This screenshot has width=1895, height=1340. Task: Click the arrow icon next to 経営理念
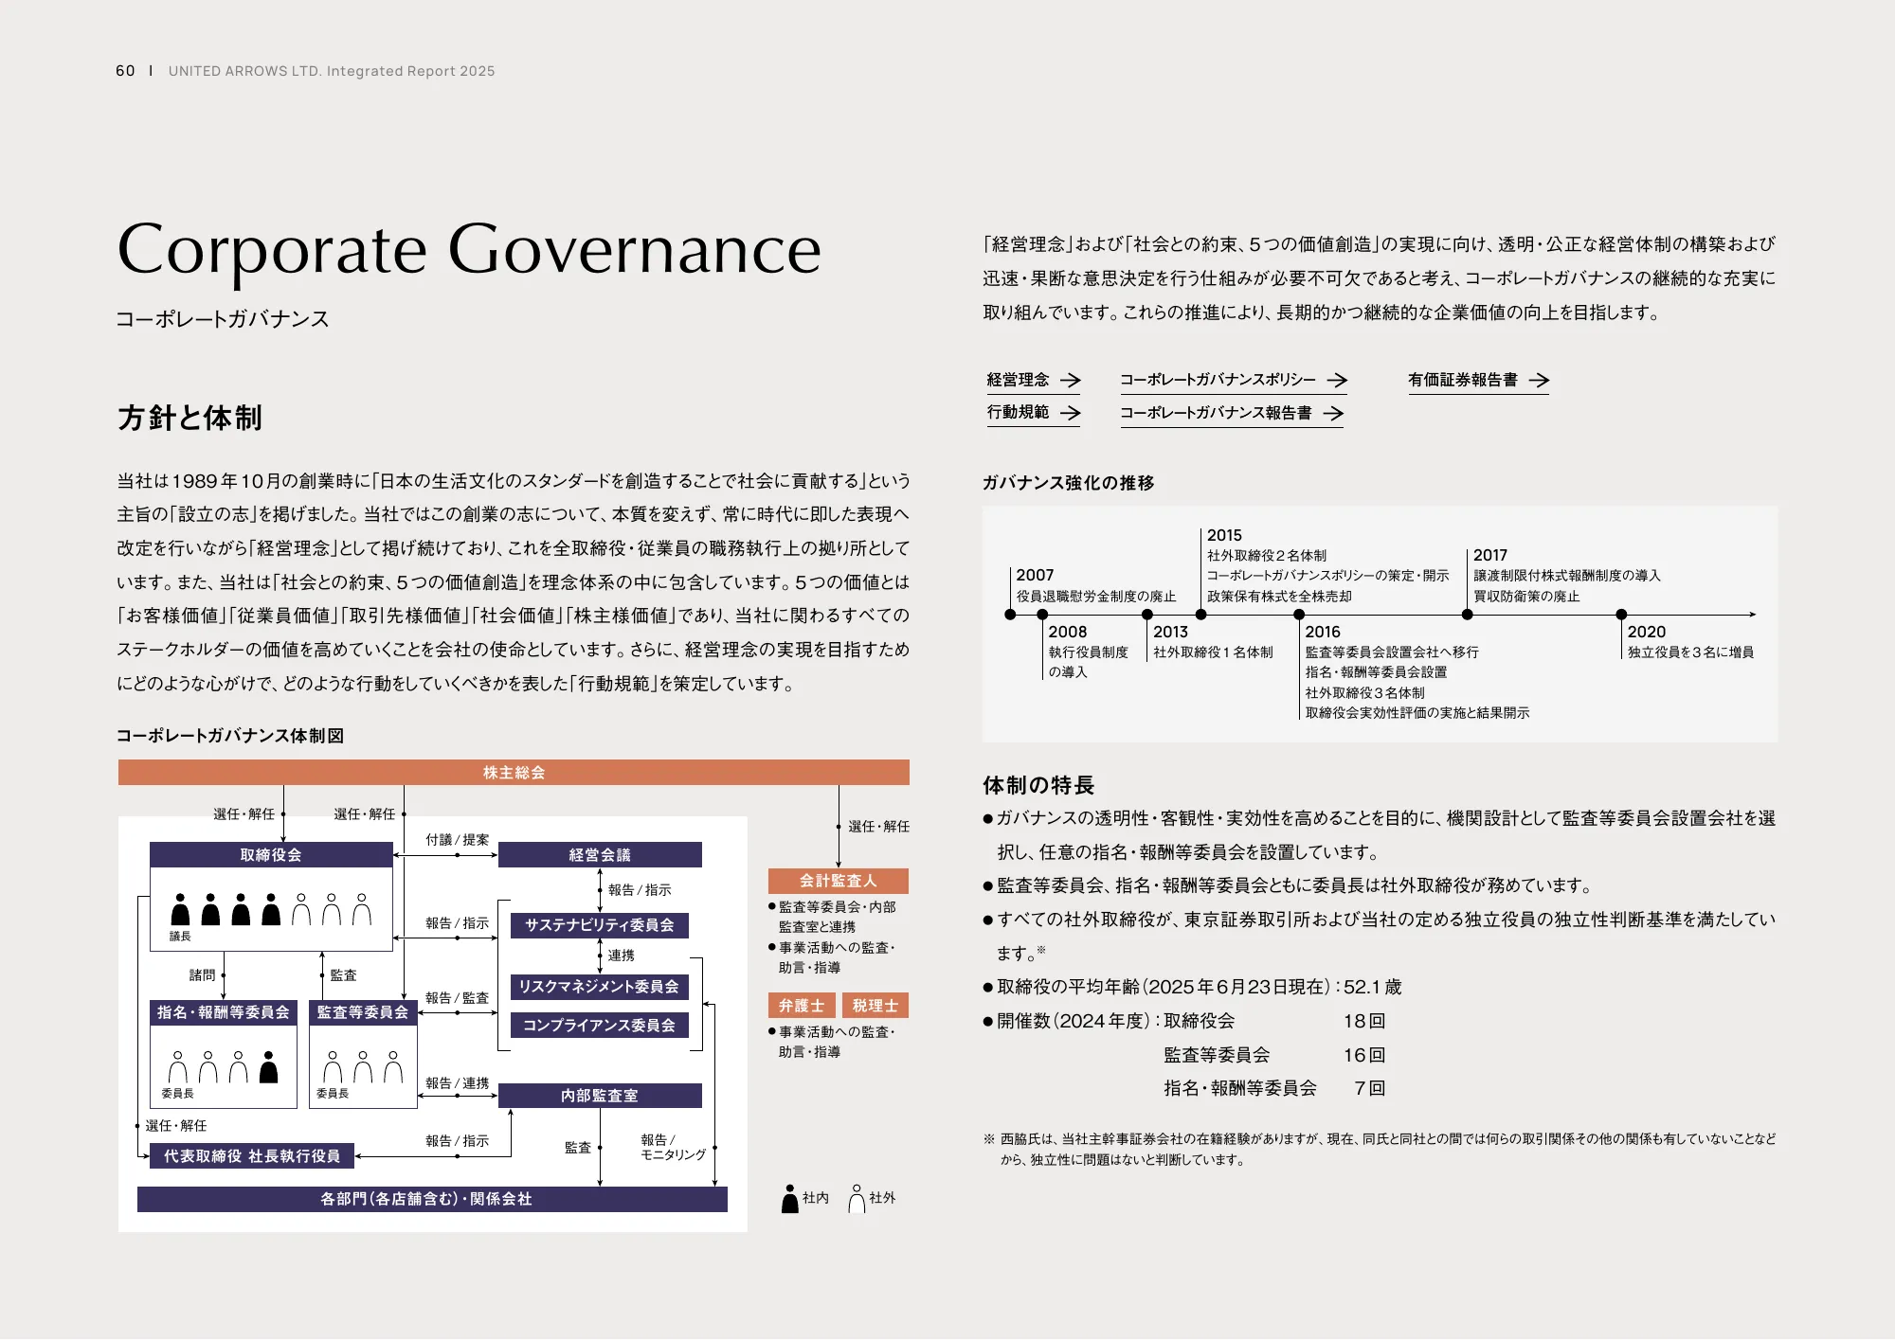tap(1071, 381)
